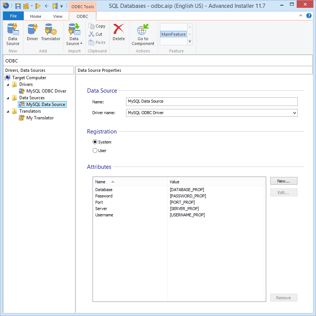Collapse the Drivers folder node

tap(8, 85)
